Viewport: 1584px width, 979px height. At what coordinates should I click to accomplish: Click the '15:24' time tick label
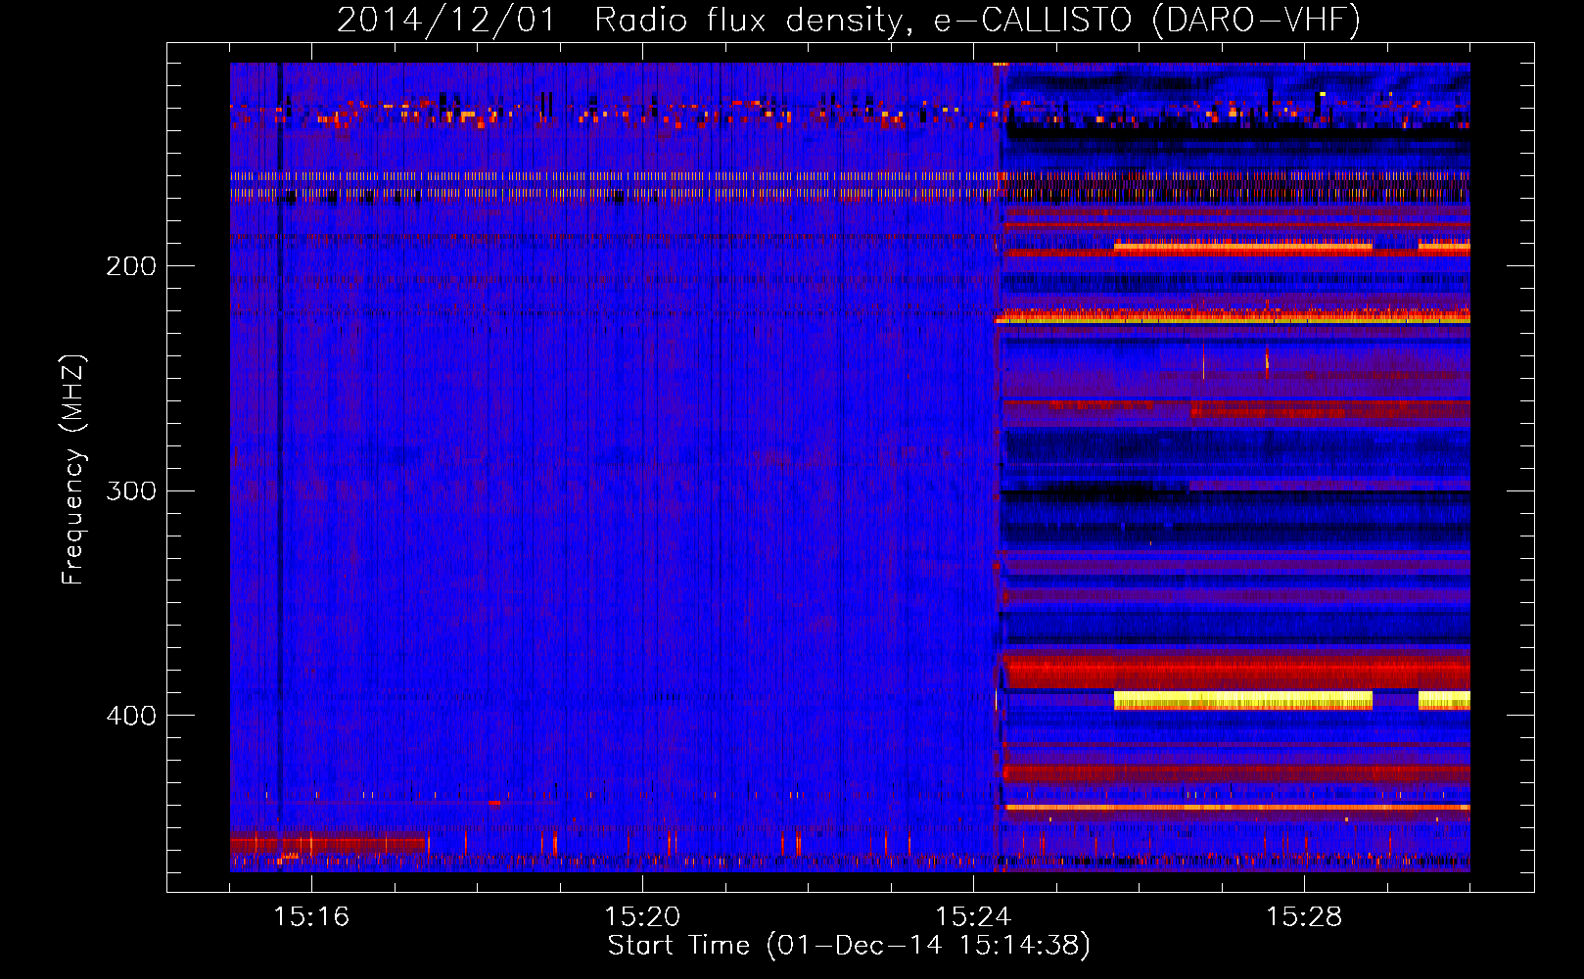coord(973,917)
